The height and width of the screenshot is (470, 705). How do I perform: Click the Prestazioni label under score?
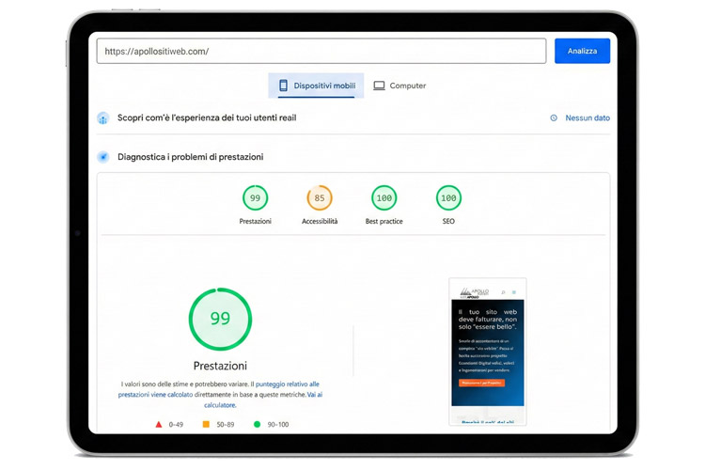pos(255,221)
